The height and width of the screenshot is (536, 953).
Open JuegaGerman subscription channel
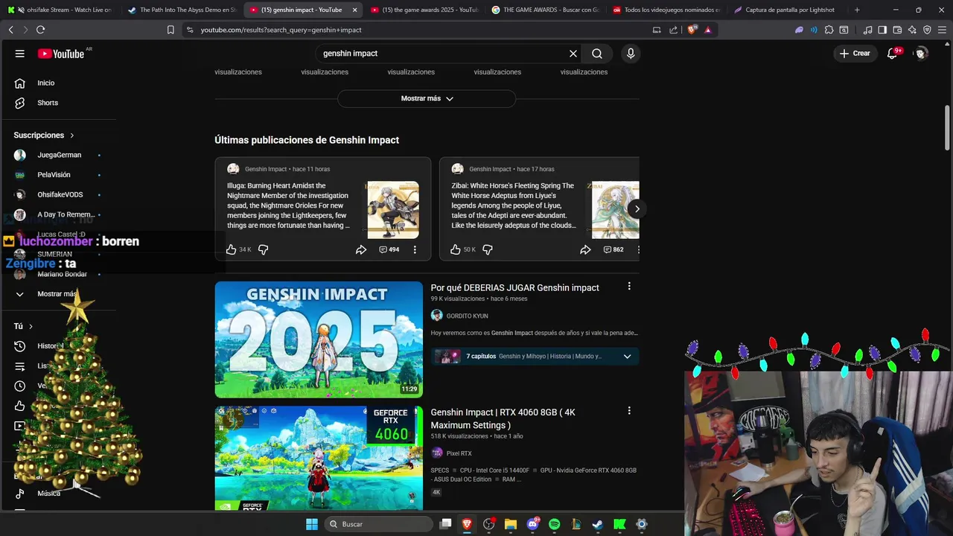[58, 155]
